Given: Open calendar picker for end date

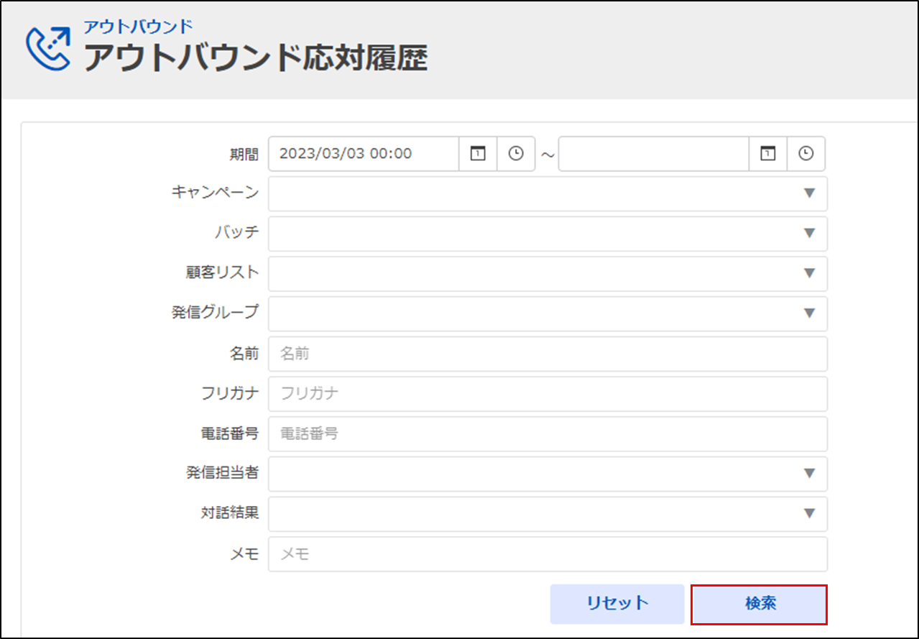Looking at the screenshot, I should click(x=768, y=154).
